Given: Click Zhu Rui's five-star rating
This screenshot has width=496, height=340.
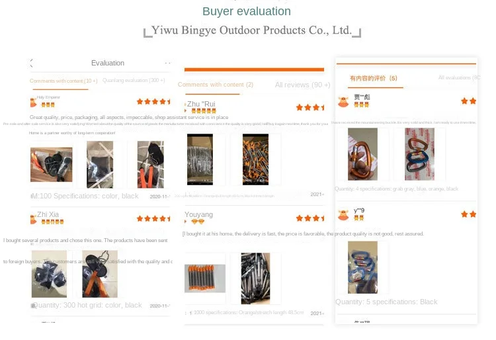Looking at the screenshot, I should (x=310, y=108).
